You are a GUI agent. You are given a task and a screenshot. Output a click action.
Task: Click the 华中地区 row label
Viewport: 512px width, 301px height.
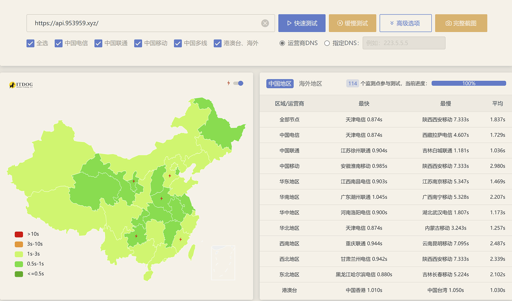pyautogui.click(x=289, y=212)
